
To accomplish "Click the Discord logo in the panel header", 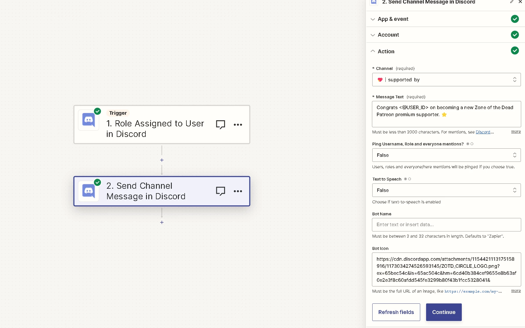I will pos(374,2).
